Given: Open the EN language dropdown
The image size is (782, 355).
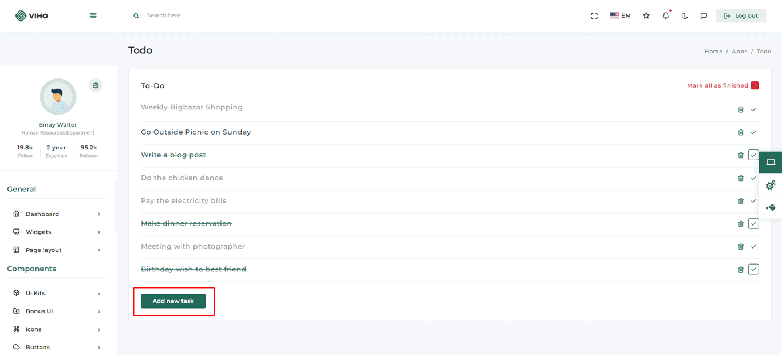Looking at the screenshot, I should (x=620, y=16).
